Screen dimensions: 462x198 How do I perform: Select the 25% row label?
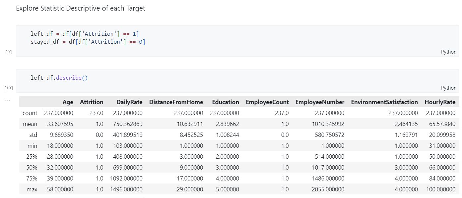(32, 157)
